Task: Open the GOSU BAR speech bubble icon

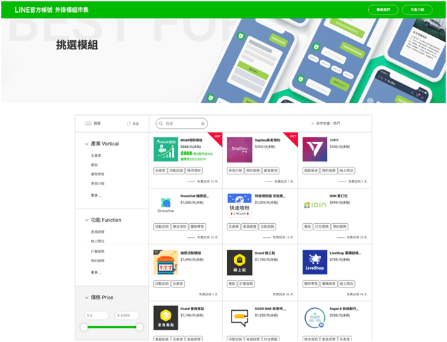Action: 239,317
